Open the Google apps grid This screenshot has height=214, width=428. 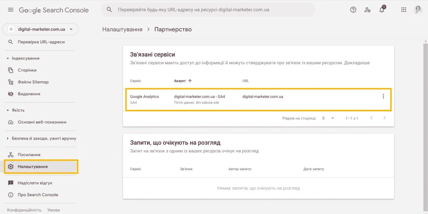(404, 10)
